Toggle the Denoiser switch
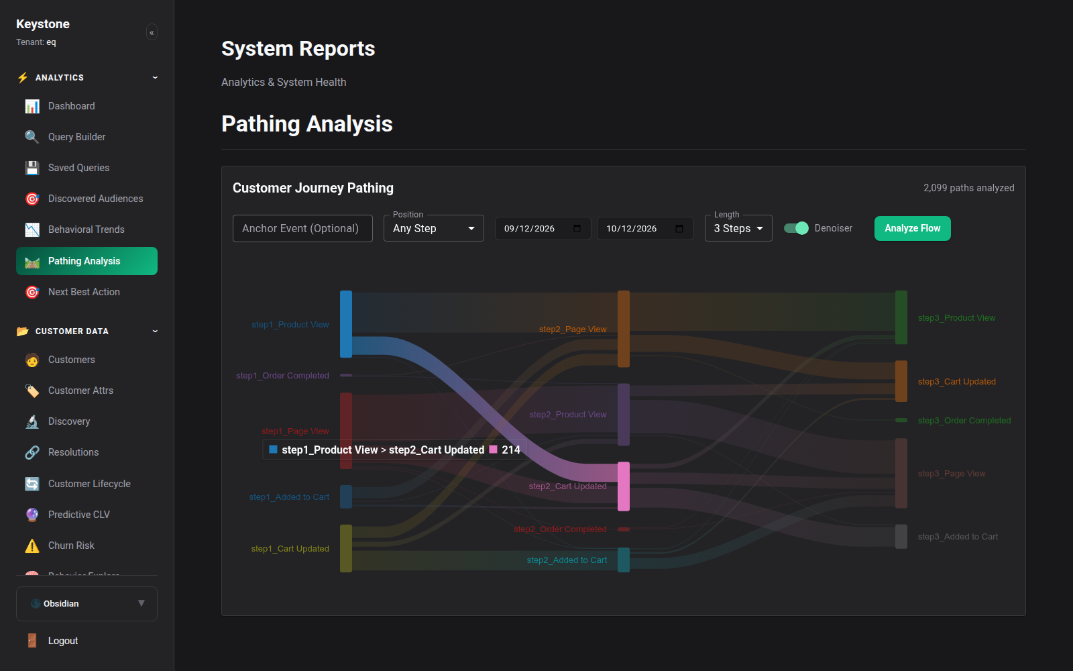Viewport: 1073px width, 671px height. coord(796,228)
